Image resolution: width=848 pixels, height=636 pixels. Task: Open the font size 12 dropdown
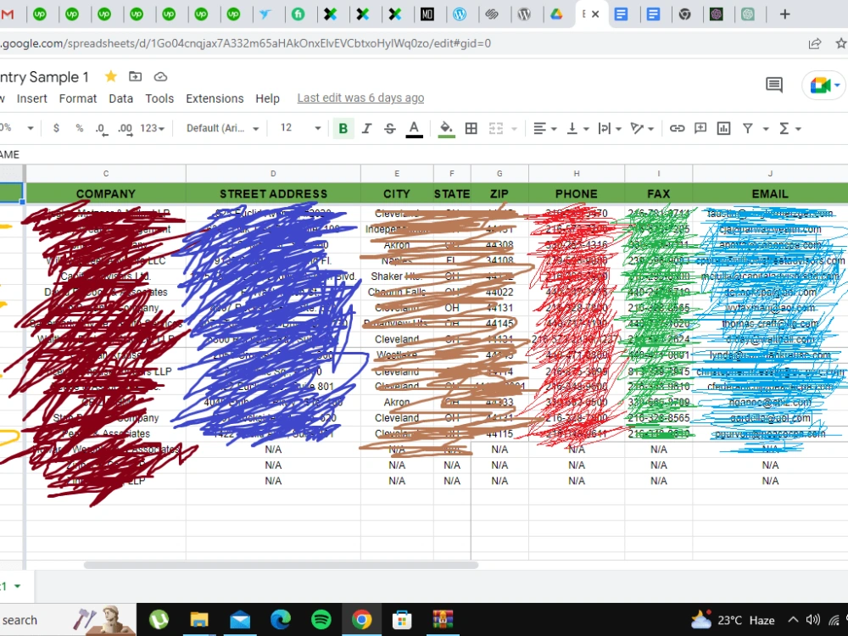301,128
